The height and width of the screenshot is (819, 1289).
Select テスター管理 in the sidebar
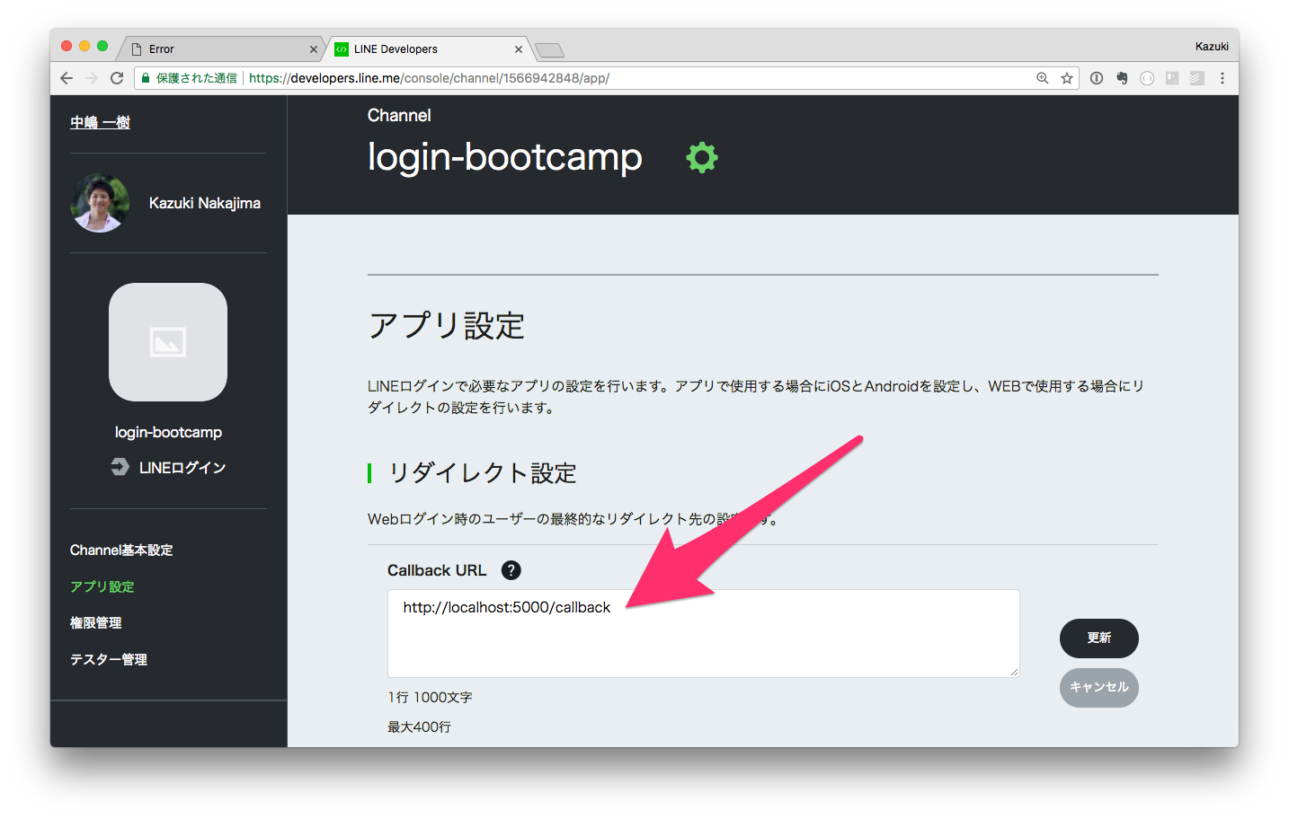click(107, 658)
